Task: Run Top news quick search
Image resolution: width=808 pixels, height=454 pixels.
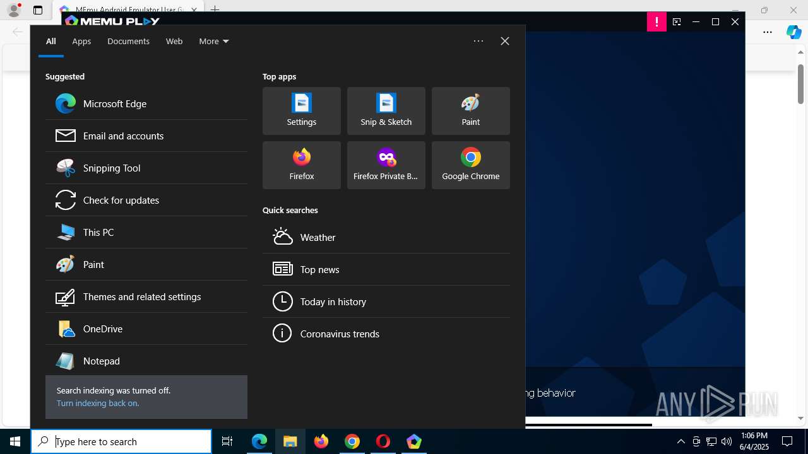Action: 386,269
